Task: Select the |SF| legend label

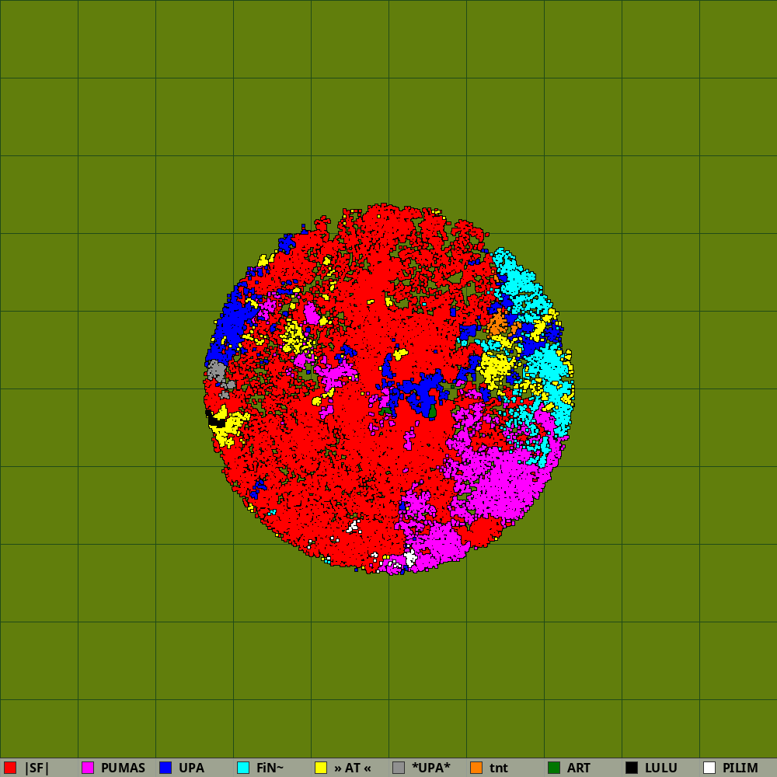Action: point(37,768)
